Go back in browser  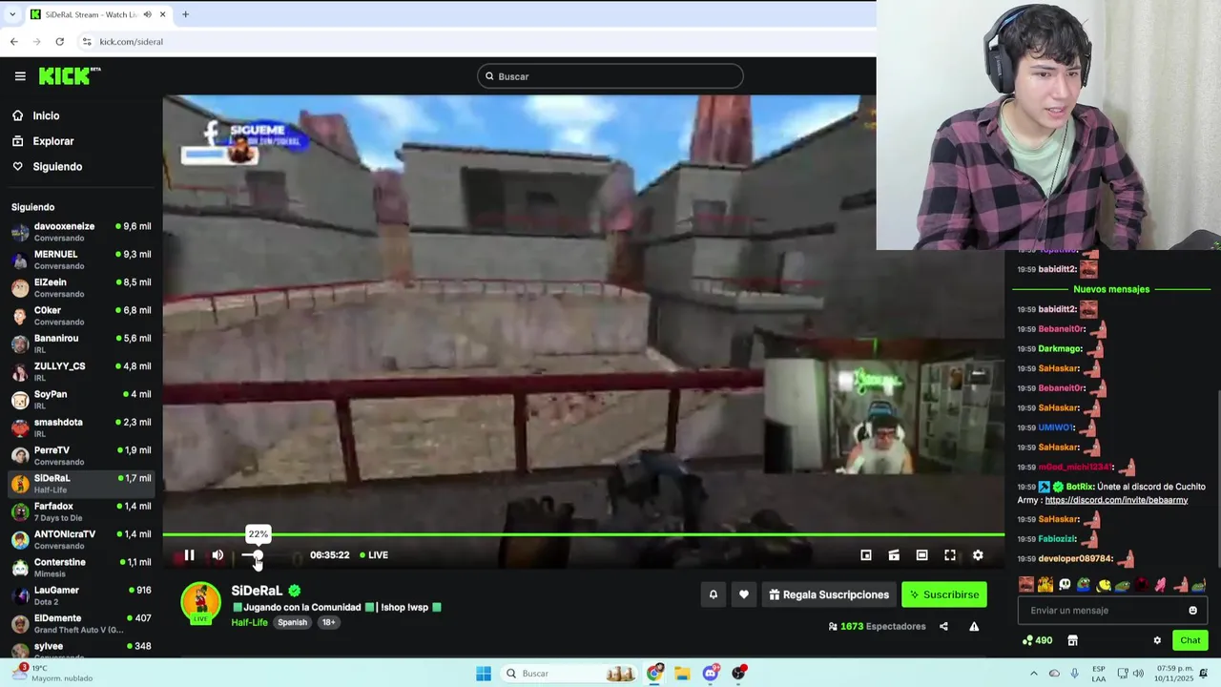13,42
